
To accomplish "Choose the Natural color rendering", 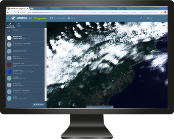I will tap(25, 38).
